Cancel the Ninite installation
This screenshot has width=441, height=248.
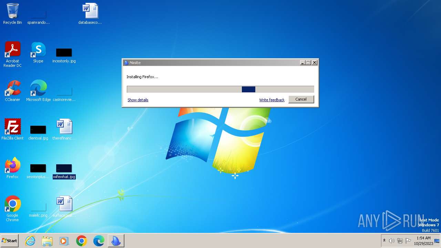[301, 99]
